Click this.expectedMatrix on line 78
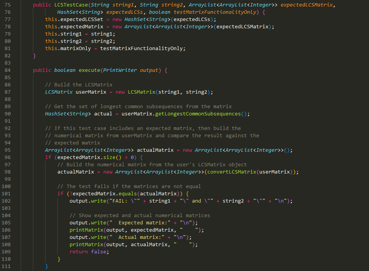Image resolution: width=369 pixels, height=271 pixels. coord(74,27)
